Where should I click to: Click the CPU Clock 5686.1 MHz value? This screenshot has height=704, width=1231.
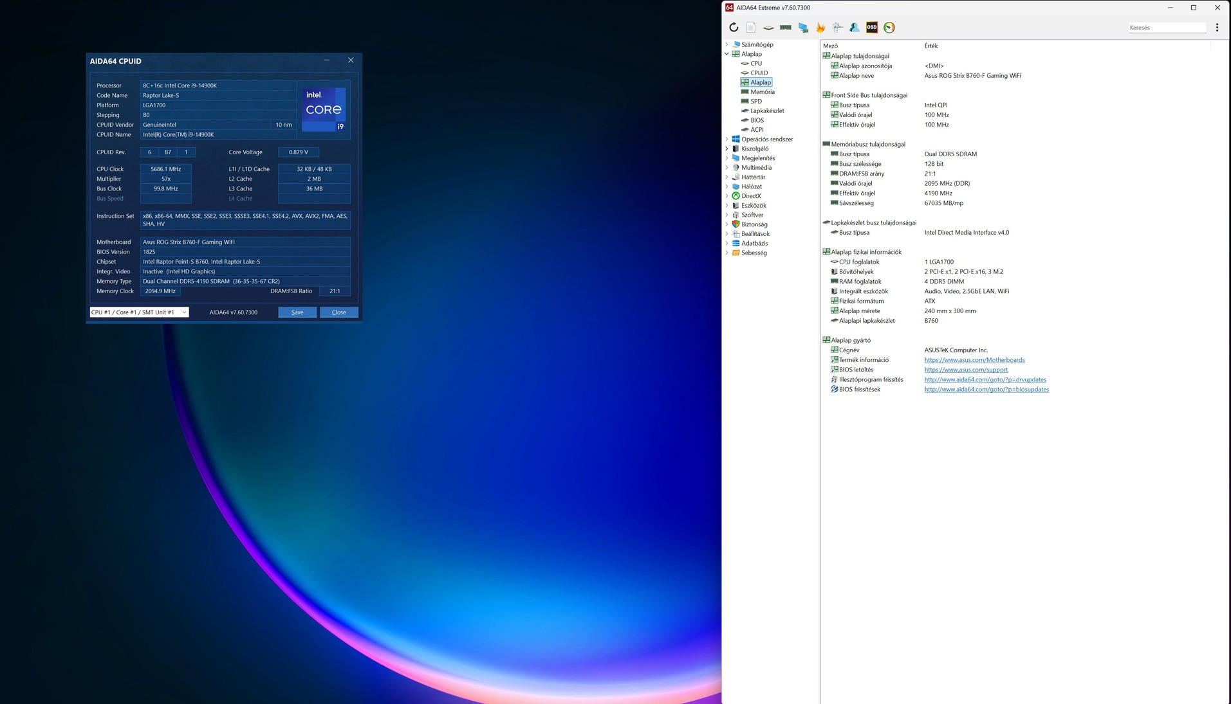[x=166, y=169]
